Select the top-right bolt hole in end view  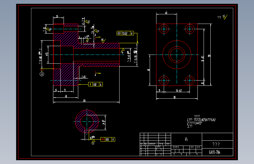(190, 29)
